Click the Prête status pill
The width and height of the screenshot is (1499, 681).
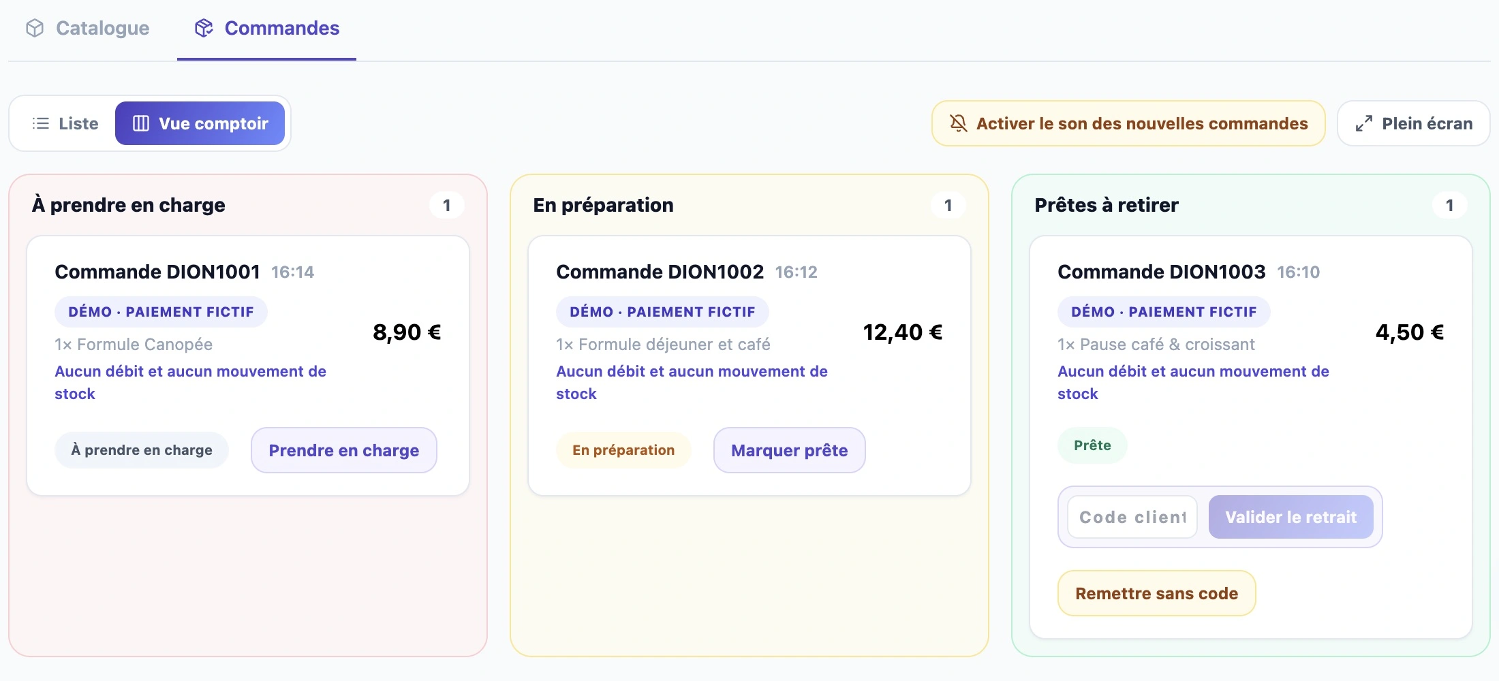1092,445
